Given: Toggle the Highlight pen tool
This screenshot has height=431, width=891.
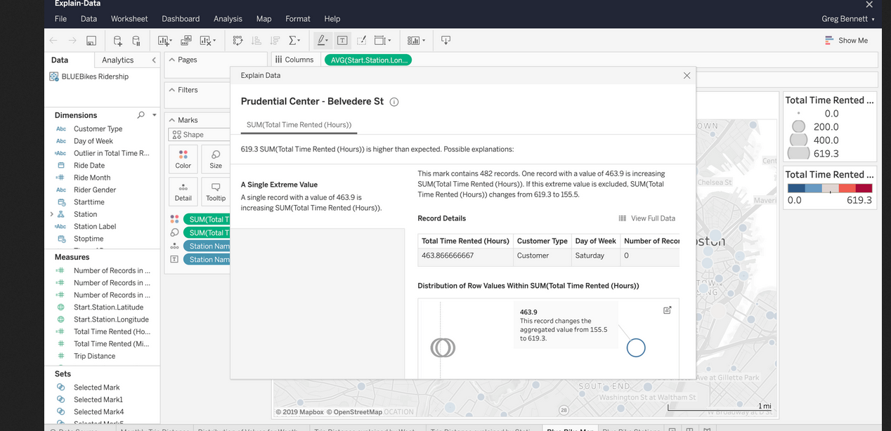Looking at the screenshot, I should 322,41.
